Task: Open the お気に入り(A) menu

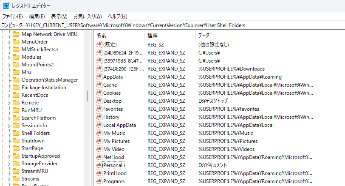Action: point(88,16)
